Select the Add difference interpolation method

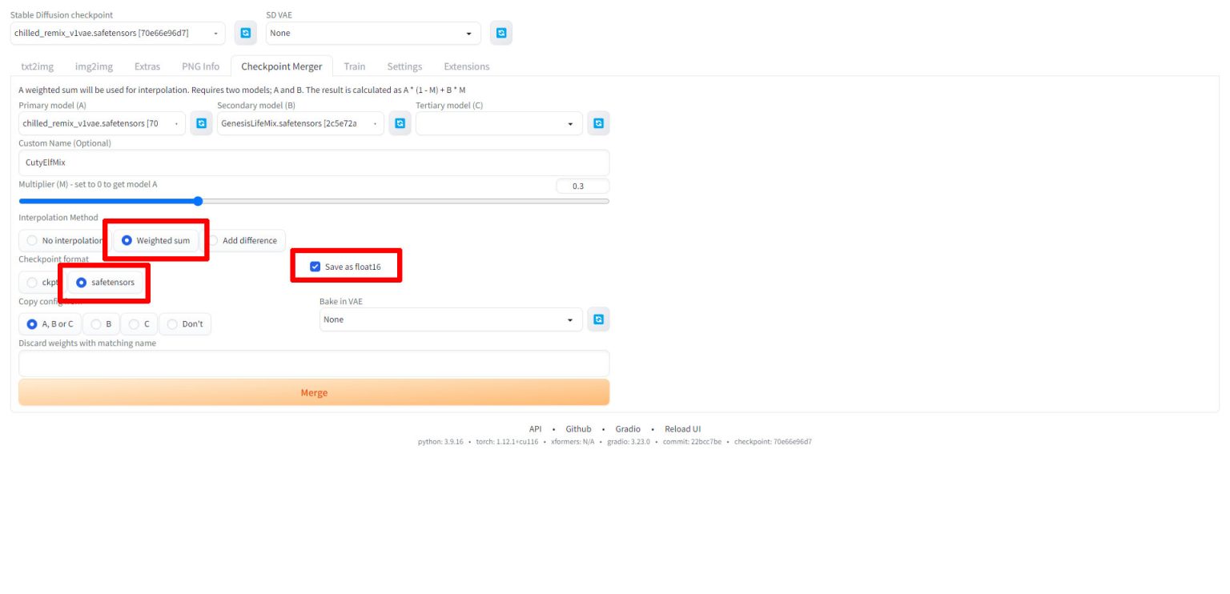click(243, 240)
